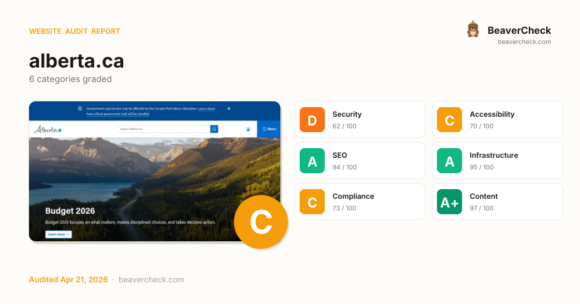Screen dimensions: 580x304
Task: Open the blue Menu hamburger button
Action: (268, 129)
